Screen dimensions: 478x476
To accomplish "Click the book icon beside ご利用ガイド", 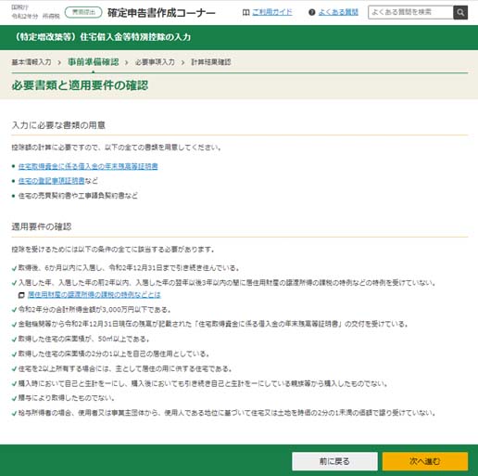I will (245, 12).
